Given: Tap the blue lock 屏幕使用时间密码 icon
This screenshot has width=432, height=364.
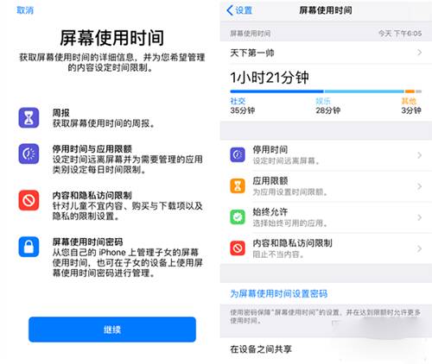Looking at the screenshot, I should 29,247.
